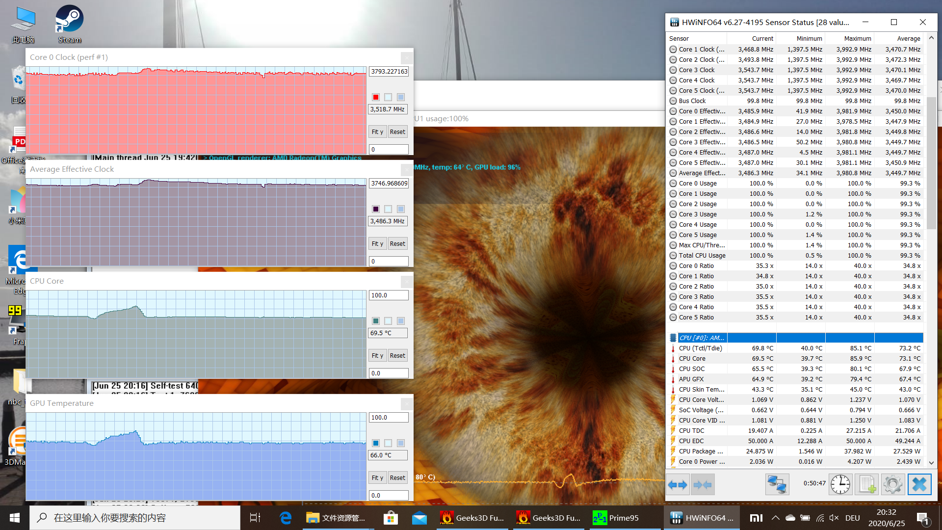
Task: Start logging with the spreadsheet-plus icon
Action: 866,485
